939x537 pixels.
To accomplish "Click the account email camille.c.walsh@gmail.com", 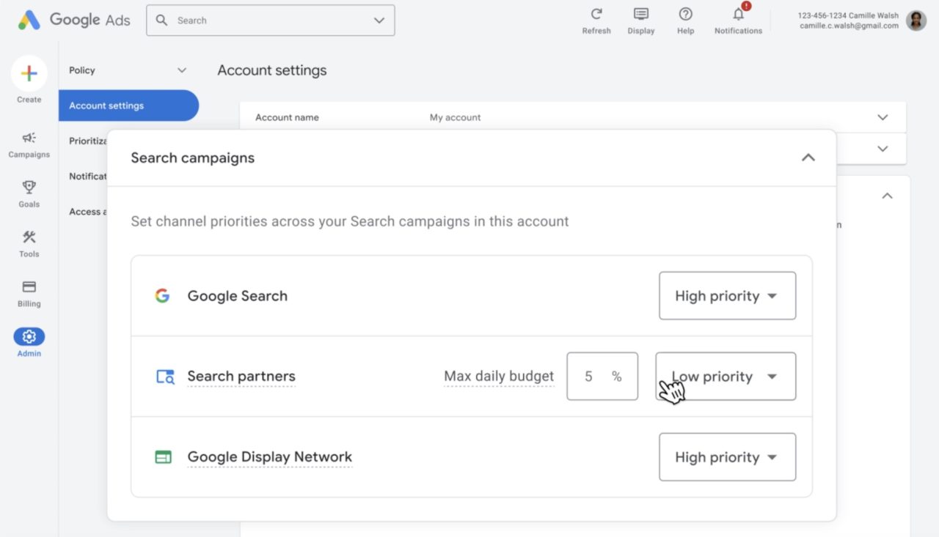I will coord(849,26).
